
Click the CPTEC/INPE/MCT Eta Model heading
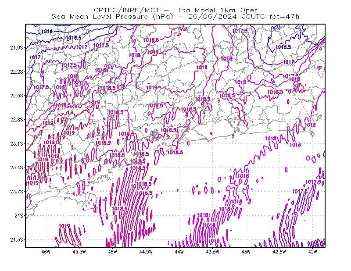point(175,10)
